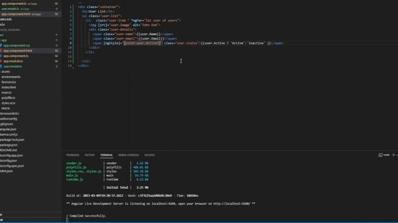
Task: Open test.ts file
Action: (x=6, y=108)
